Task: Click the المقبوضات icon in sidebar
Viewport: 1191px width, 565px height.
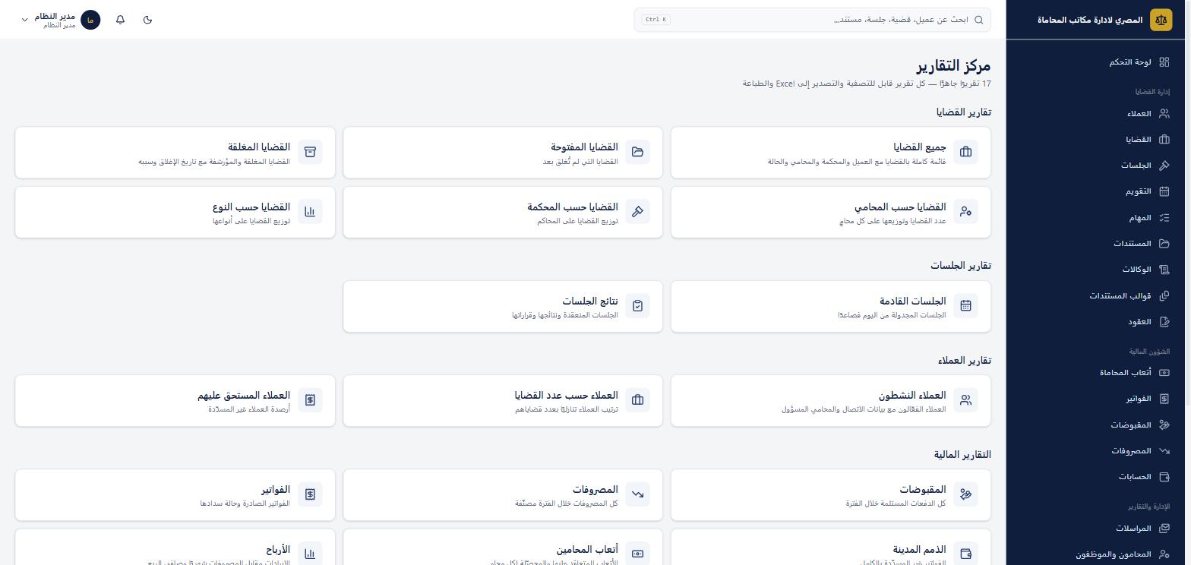Action: click(1164, 425)
